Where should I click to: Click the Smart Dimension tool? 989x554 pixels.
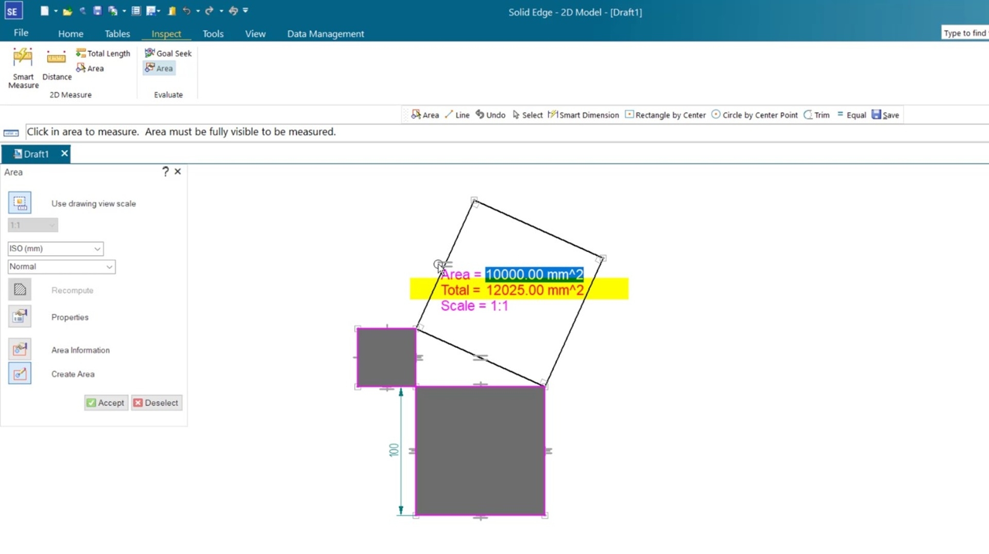[584, 115]
